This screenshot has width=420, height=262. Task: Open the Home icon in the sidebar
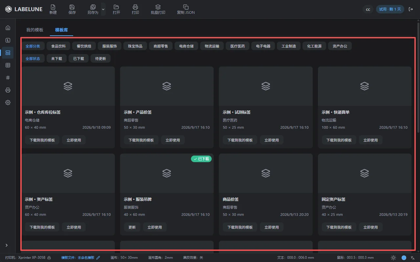click(8, 28)
